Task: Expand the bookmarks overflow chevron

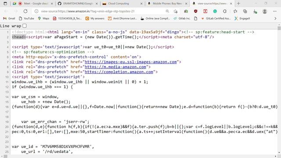Action: click(x=275, y=18)
